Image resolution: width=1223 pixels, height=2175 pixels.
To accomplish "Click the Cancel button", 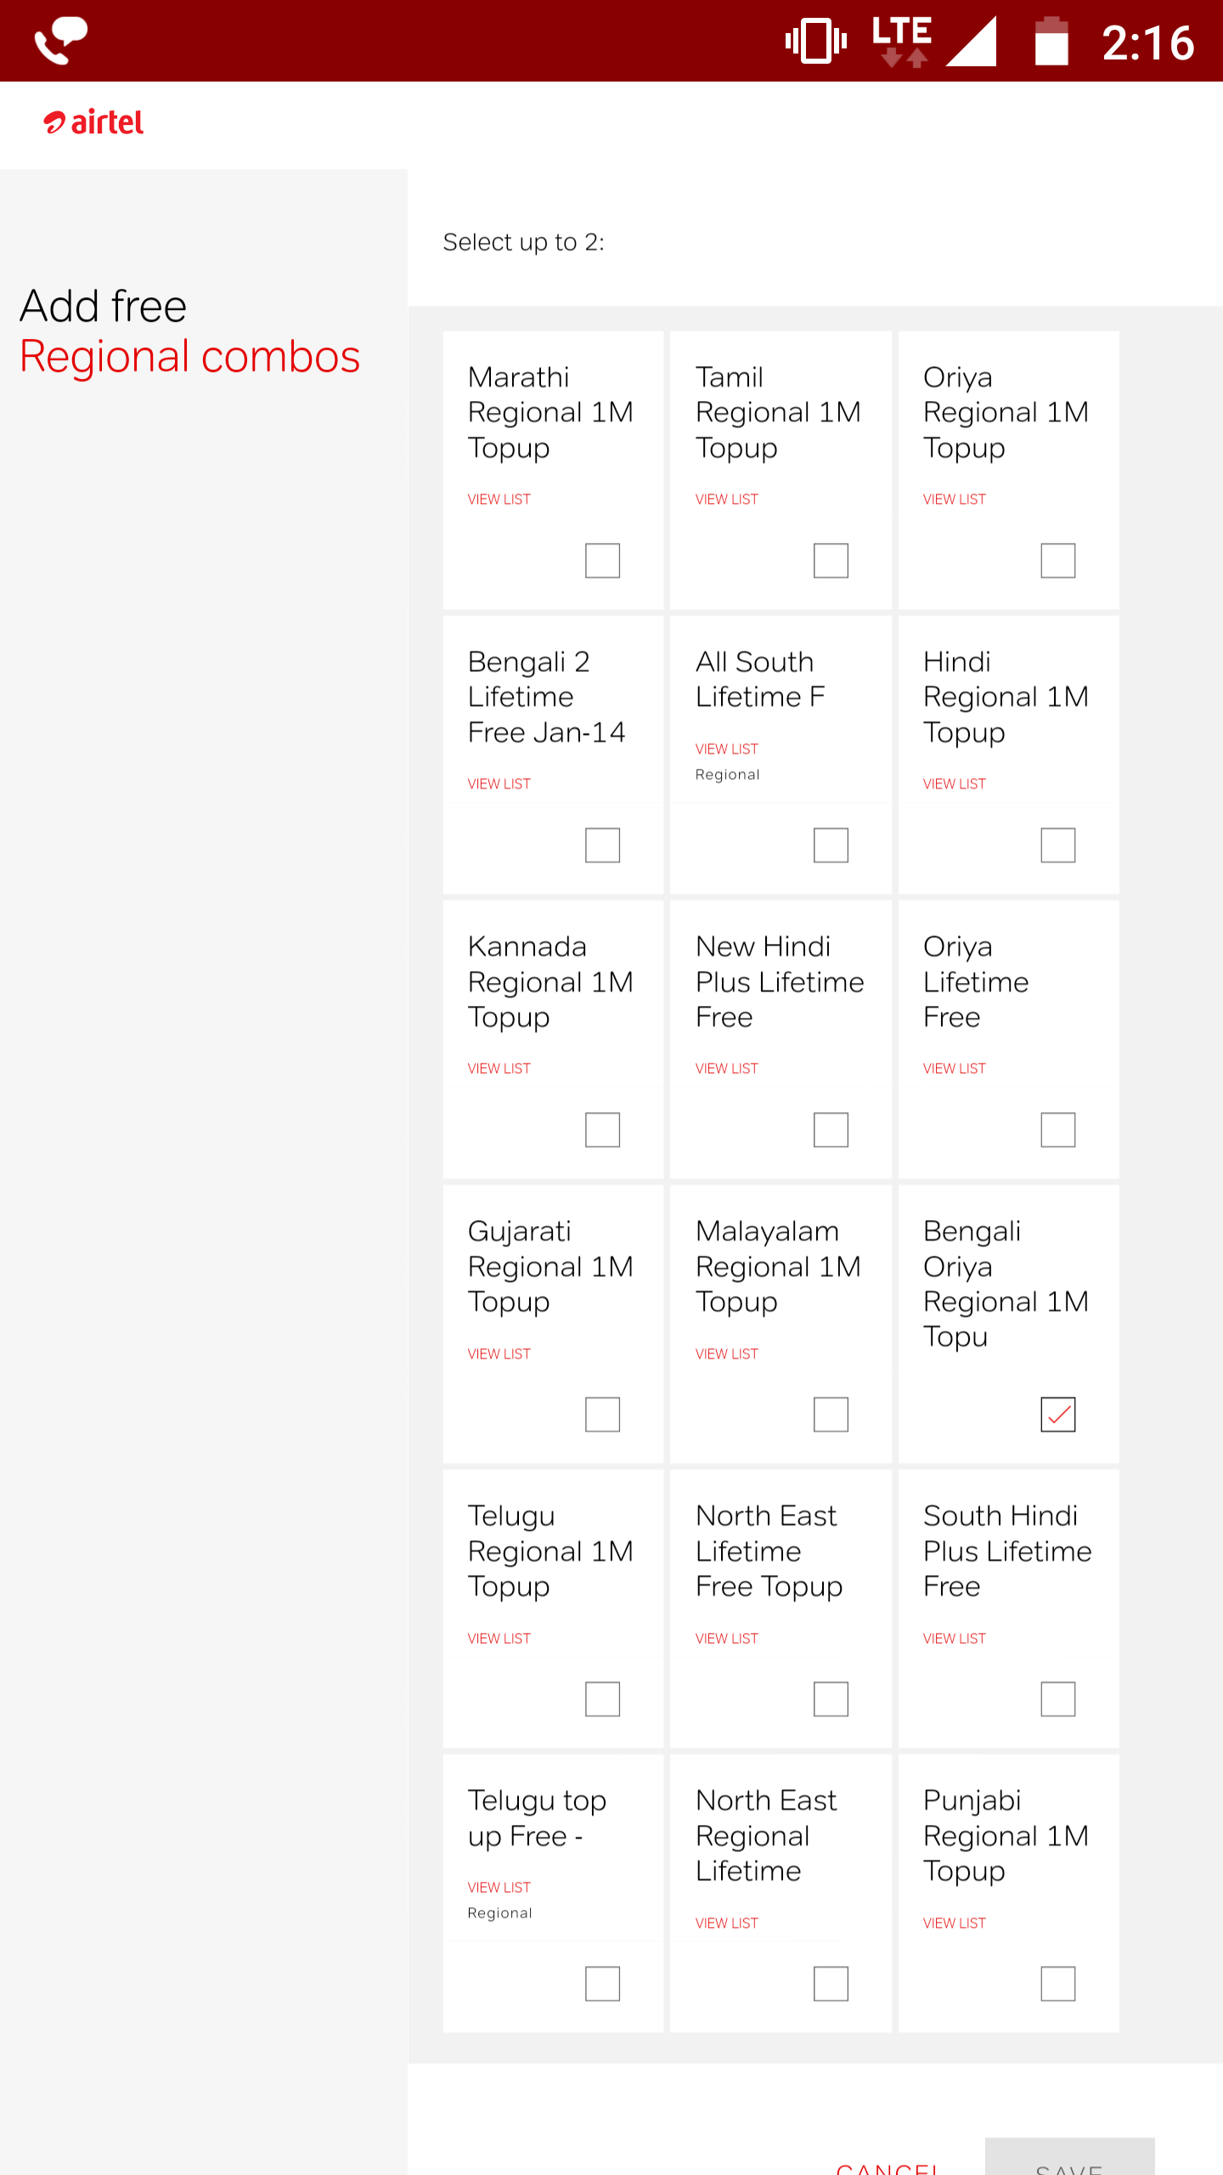I will pyautogui.click(x=888, y=2165).
